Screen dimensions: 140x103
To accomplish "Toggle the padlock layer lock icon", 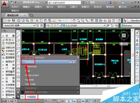I will (x=61, y=25).
